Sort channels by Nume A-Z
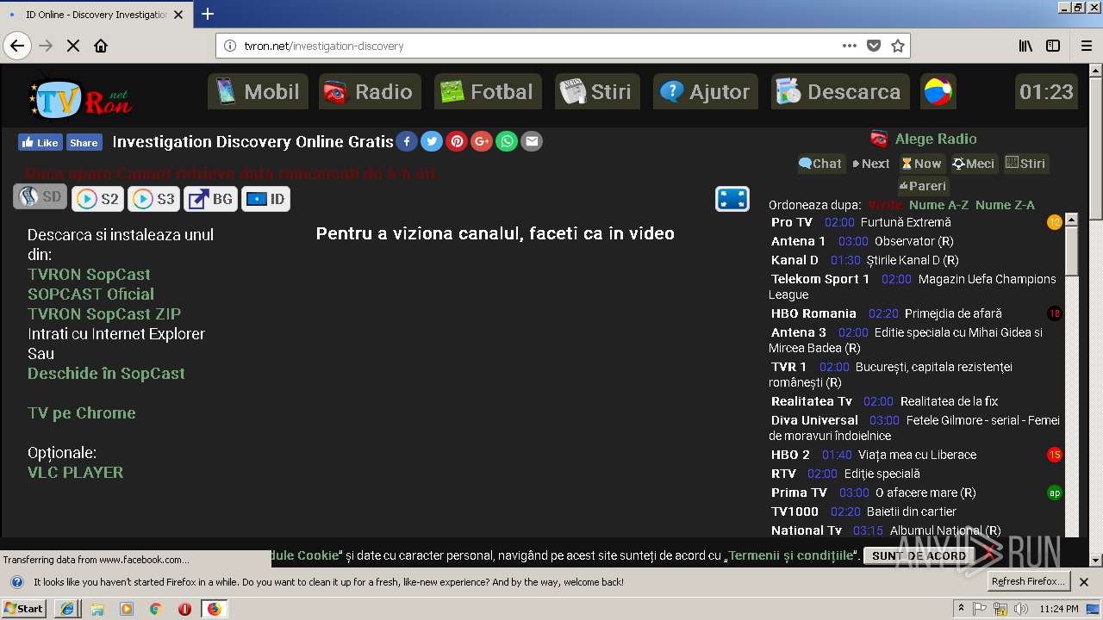 [x=938, y=205]
